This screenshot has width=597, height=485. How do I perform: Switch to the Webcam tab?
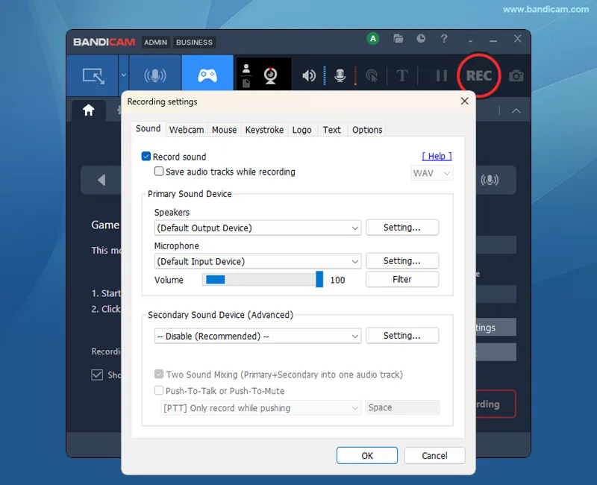(186, 130)
